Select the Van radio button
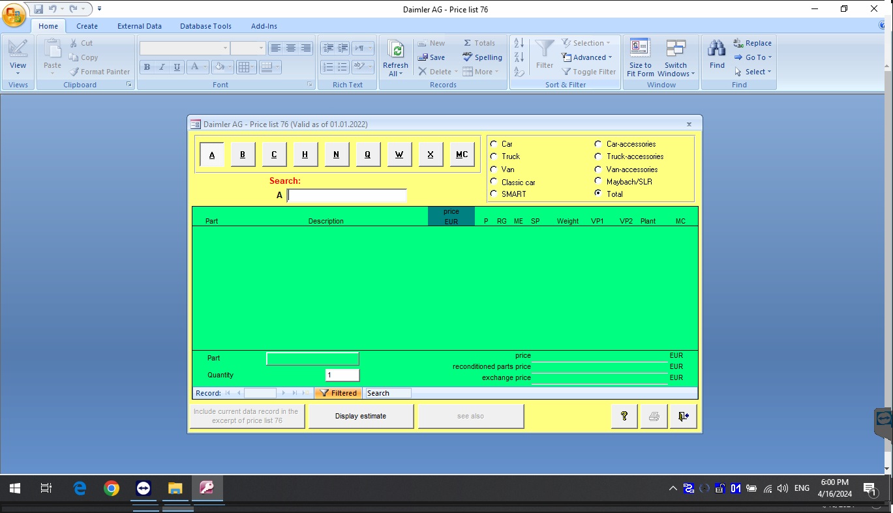 click(494, 169)
